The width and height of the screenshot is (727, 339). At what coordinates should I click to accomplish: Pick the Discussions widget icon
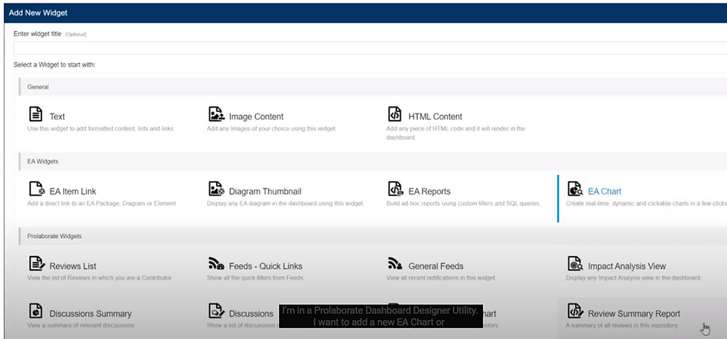click(217, 311)
